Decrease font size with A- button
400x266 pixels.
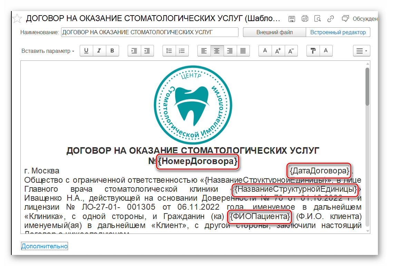click(291, 50)
